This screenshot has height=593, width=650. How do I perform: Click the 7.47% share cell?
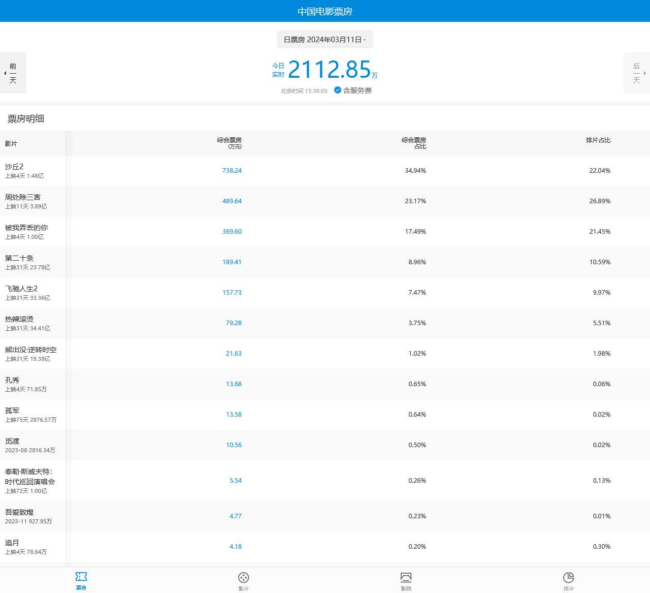(x=417, y=293)
